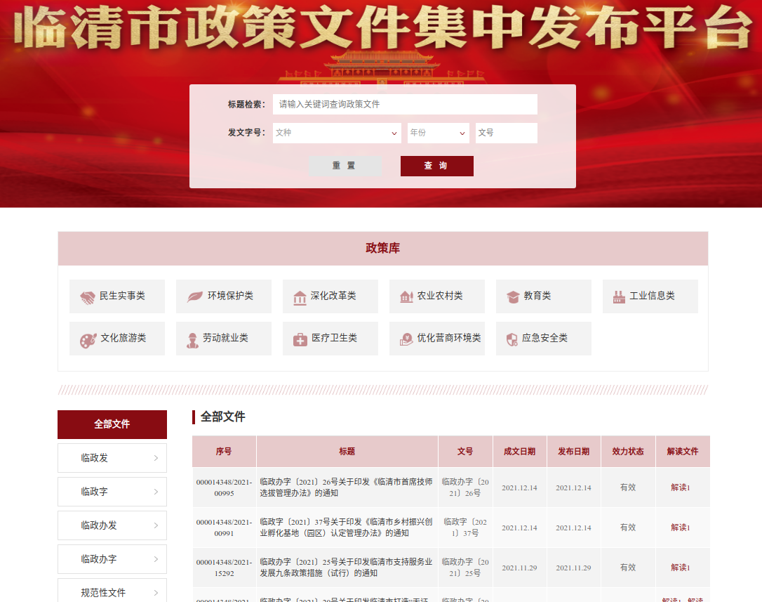Click document number 临政办字〔2021〕25号 cell
The image size is (762, 602).
tap(465, 568)
